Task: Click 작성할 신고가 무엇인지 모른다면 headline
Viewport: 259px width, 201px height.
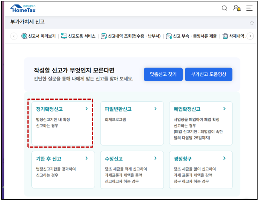Action: [74, 70]
